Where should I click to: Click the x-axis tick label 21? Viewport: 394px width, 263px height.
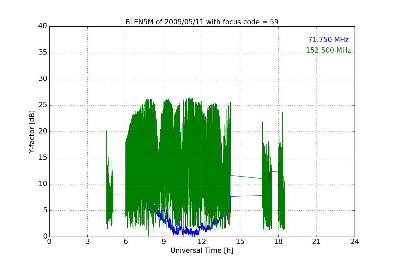point(317,242)
